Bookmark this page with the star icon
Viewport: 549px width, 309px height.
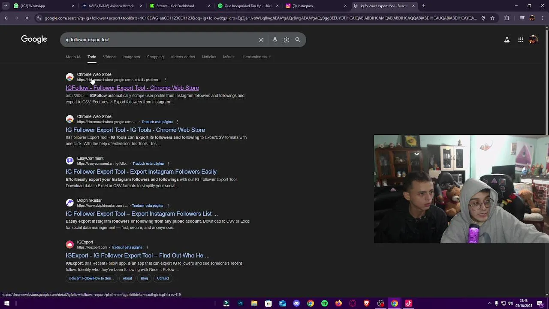click(492, 18)
